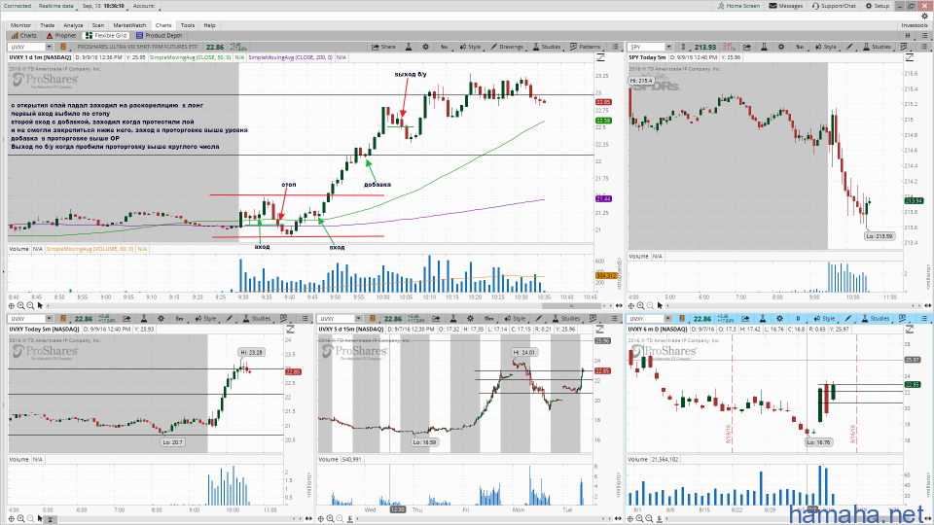Click the Volume label under main UVXY chart
Screen dimensions: 934x525
click(18, 249)
